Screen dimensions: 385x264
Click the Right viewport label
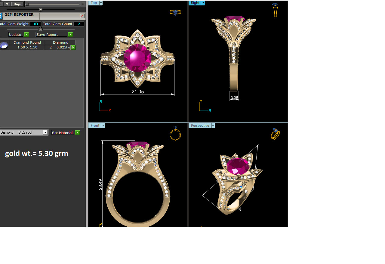pos(195,3)
